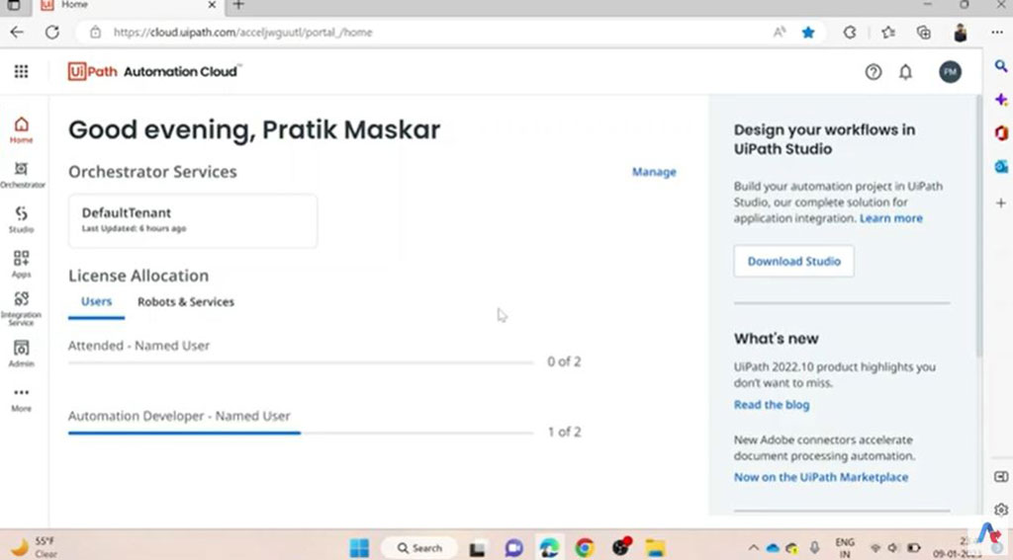Open Microsoft Edge from the taskbar
This screenshot has width=1013, height=560.
(x=549, y=548)
